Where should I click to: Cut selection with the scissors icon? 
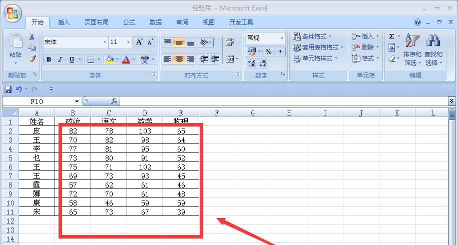click(32, 36)
